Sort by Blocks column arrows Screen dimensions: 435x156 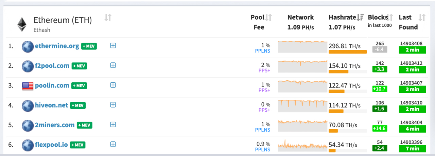[390, 17]
